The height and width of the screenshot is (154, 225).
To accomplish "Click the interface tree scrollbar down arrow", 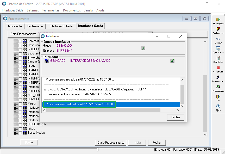I will 205,135.
